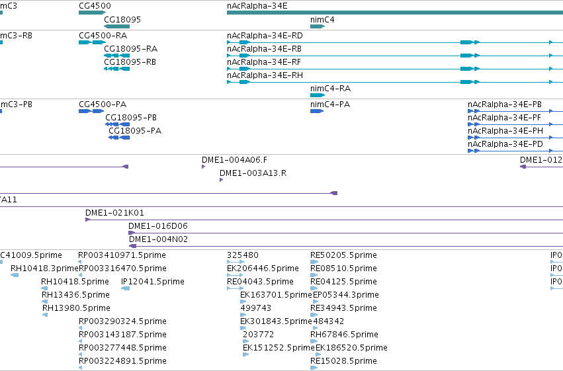Screen dimensions: 563x371
Task: Click protein nAcRalpha-34E-PF
Action: click(x=515, y=124)
